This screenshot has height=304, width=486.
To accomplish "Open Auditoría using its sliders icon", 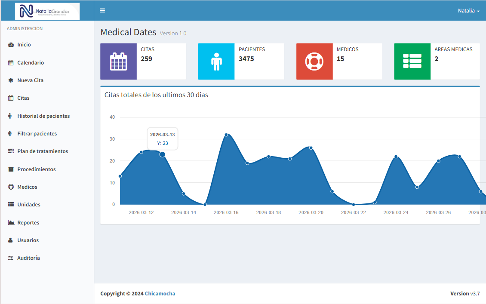I will [x=10, y=258].
